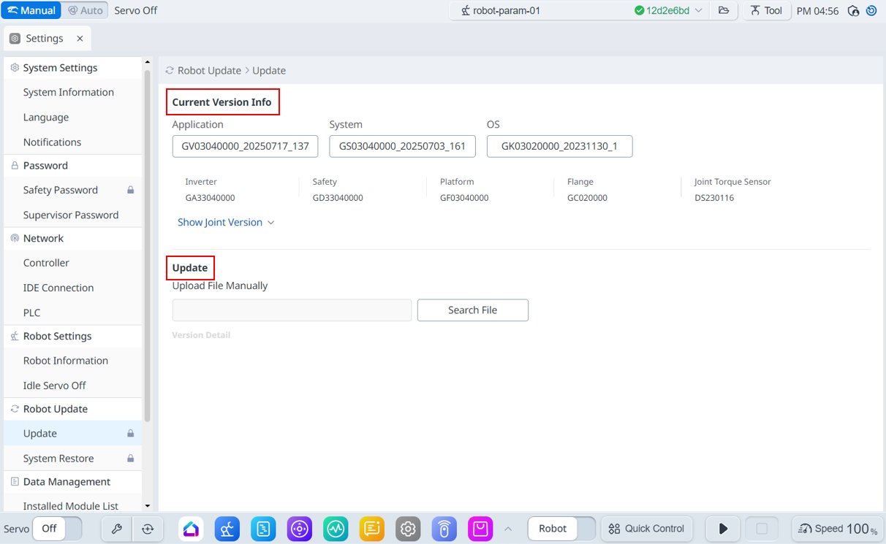Adjust the Speed 100% control
The image size is (886, 544).
point(837,529)
